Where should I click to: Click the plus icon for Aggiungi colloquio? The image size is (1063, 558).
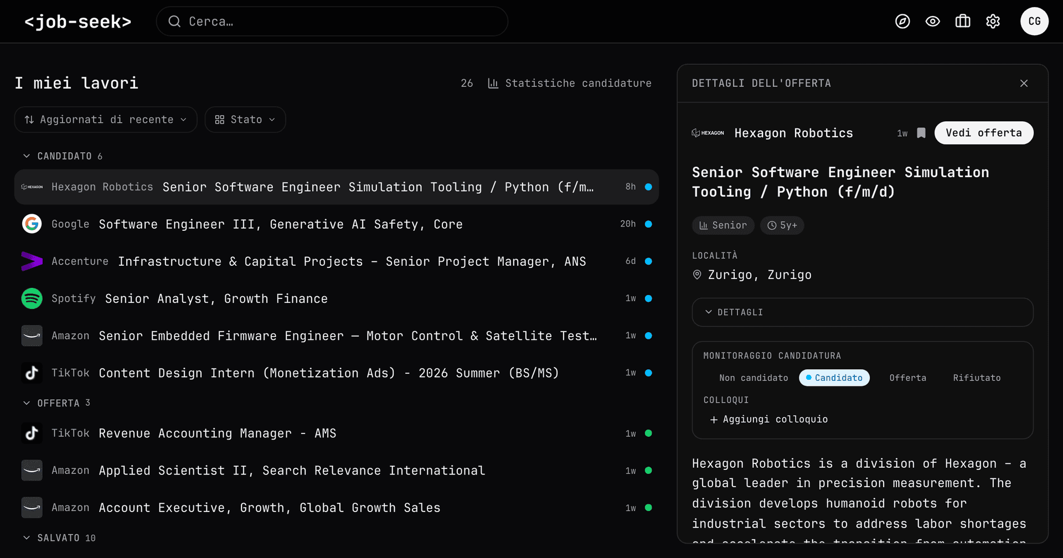click(714, 420)
